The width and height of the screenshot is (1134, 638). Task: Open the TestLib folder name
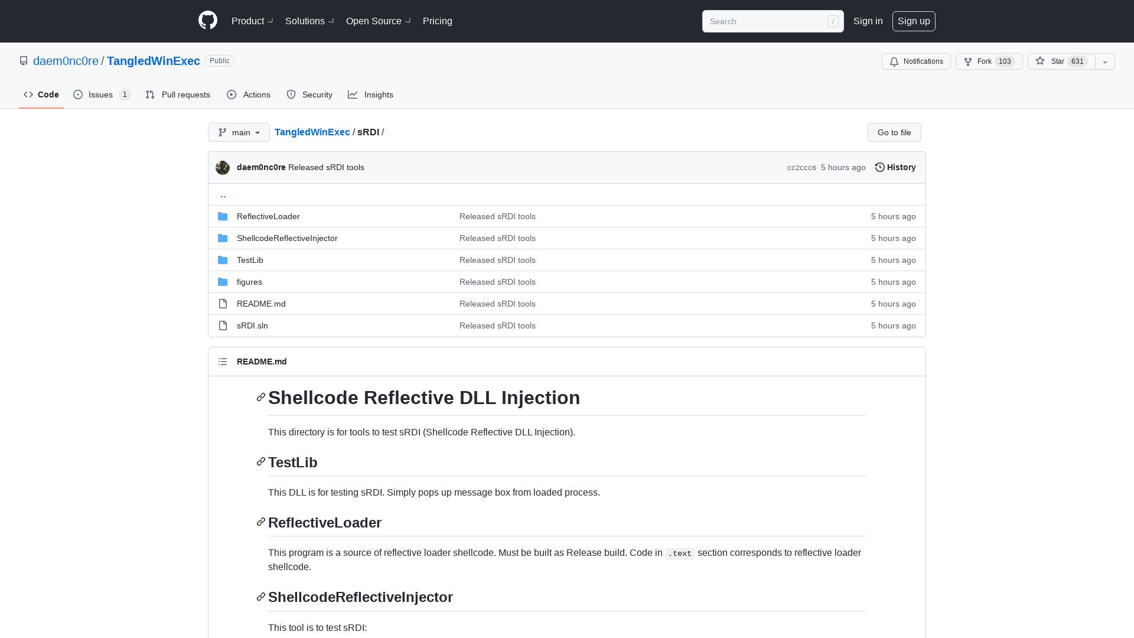250,260
